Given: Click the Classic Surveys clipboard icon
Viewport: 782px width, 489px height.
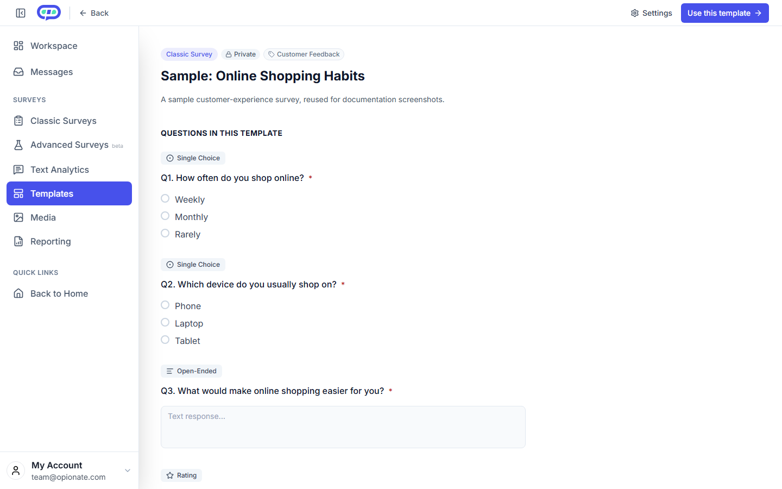Looking at the screenshot, I should pyautogui.click(x=18, y=121).
